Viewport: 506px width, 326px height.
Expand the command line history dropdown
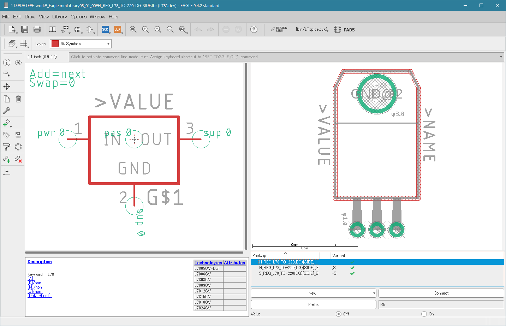tap(501, 57)
